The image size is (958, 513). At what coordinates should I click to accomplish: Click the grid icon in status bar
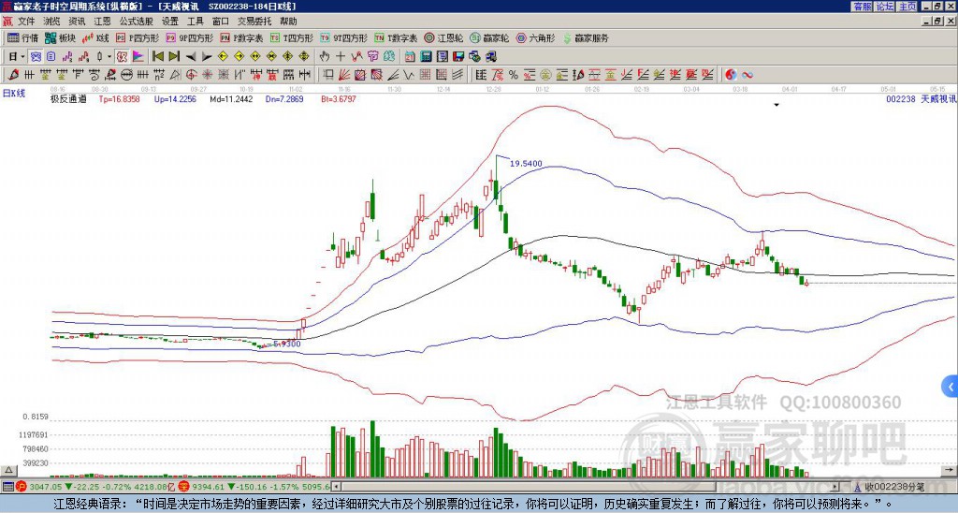pyautogui.click(x=7, y=487)
